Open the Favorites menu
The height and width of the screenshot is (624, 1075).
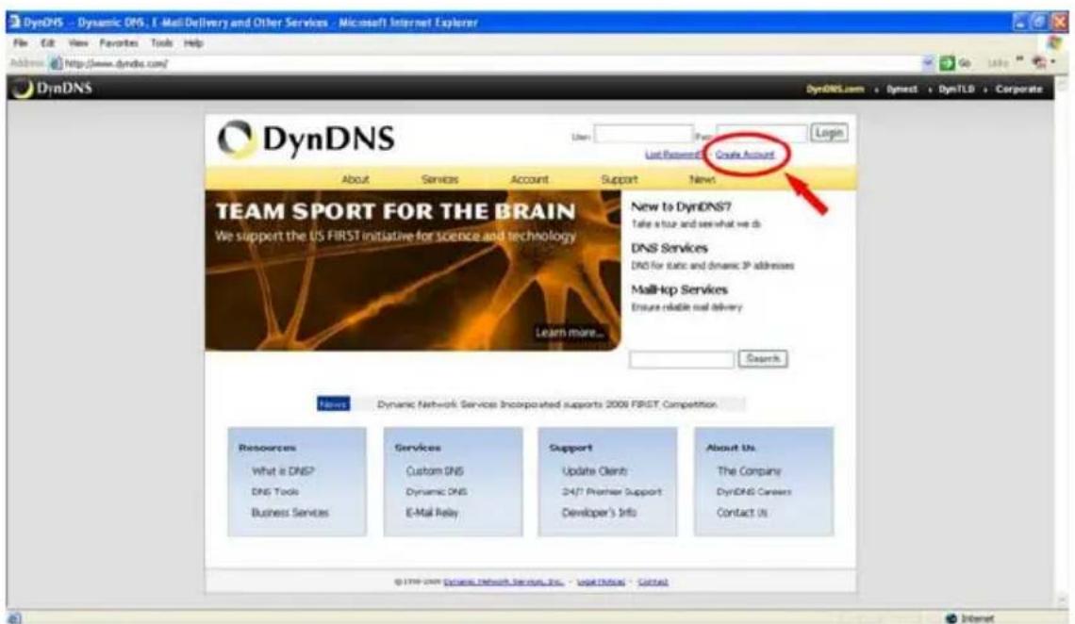(x=119, y=43)
